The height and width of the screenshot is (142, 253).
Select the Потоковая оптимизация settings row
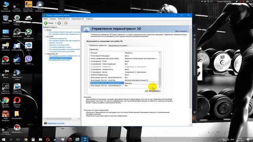(124, 56)
